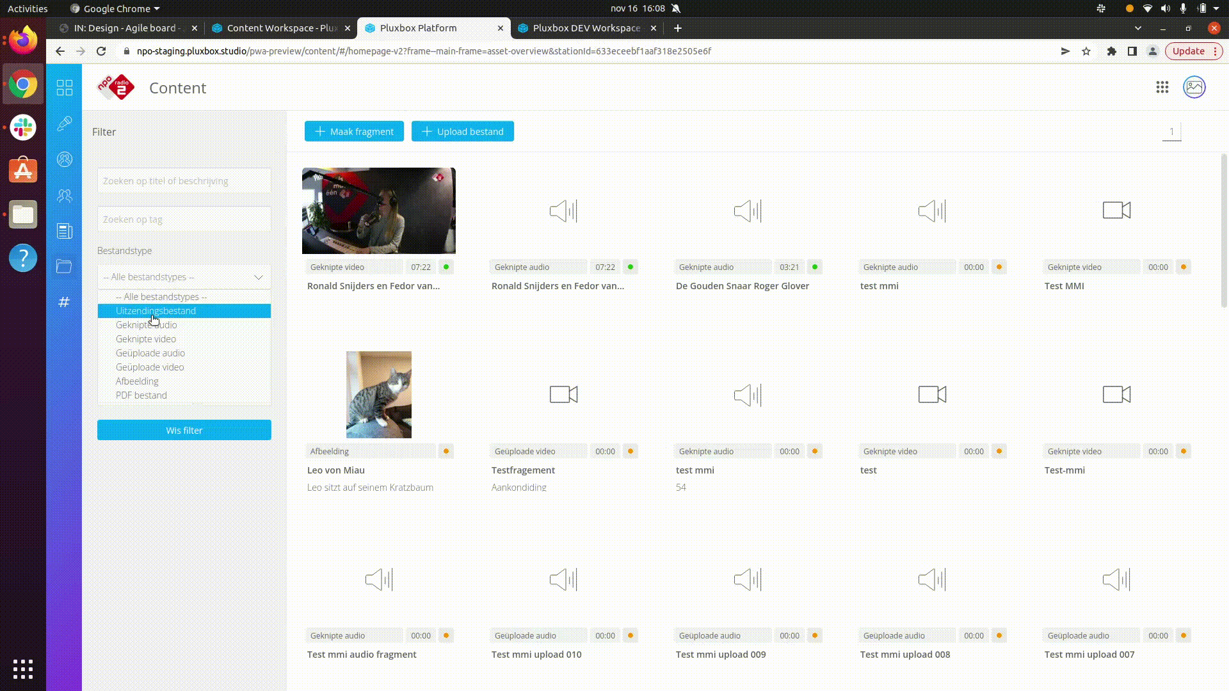Image resolution: width=1229 pixels, height=691 pixels.
Task: Click orange status dot on Leo von Miau
Action: 446,451
